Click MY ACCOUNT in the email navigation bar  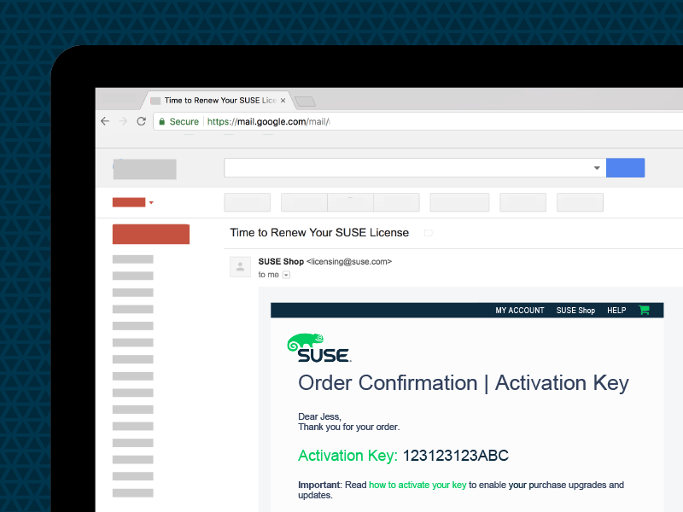point(520,310)
